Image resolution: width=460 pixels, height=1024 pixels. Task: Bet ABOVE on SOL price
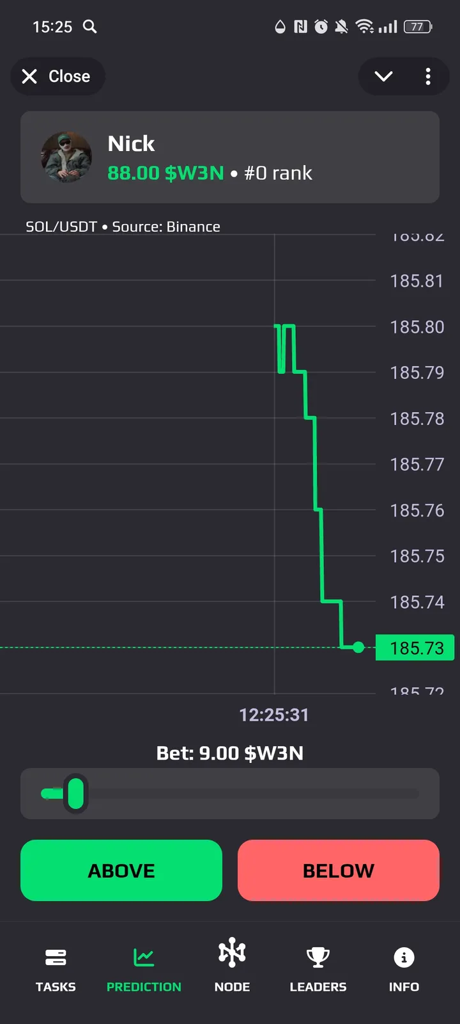click(x=121, y=870)
